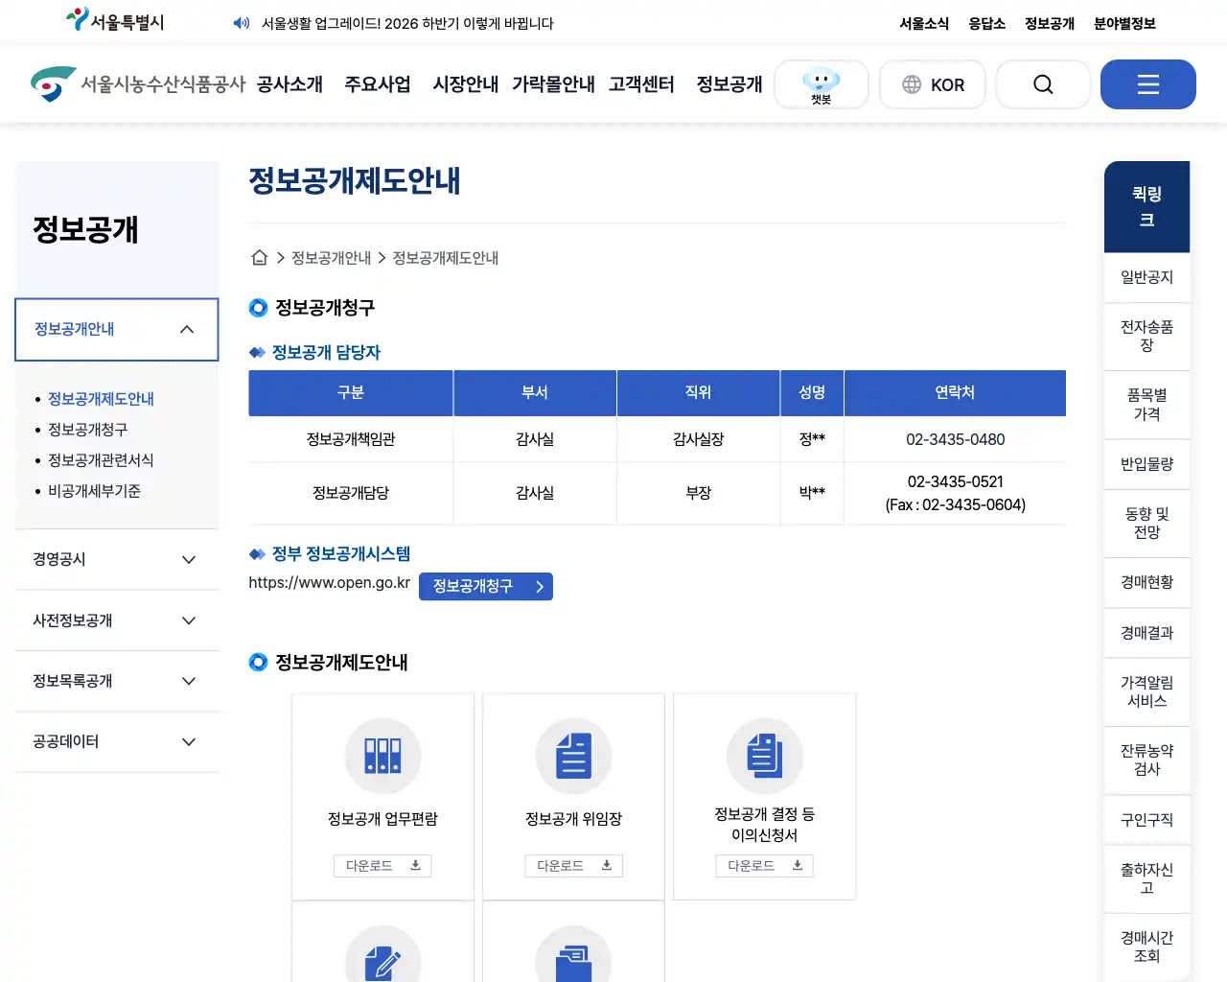Open the blue hamburger menu button
The width and height of the screenshot is (1227, 982).
point(1148,84)
